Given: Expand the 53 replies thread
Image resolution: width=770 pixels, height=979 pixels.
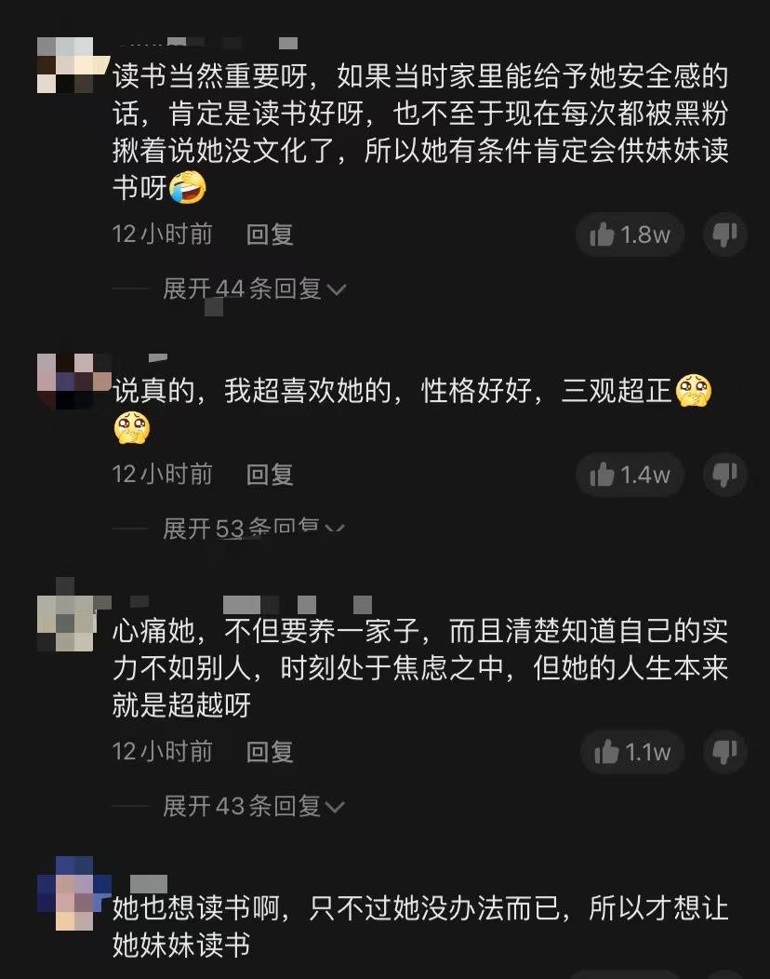Looking at the screenshot, I should click(253, 529).
